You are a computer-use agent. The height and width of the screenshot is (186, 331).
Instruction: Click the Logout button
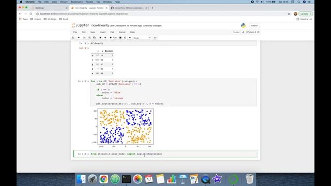254,25
